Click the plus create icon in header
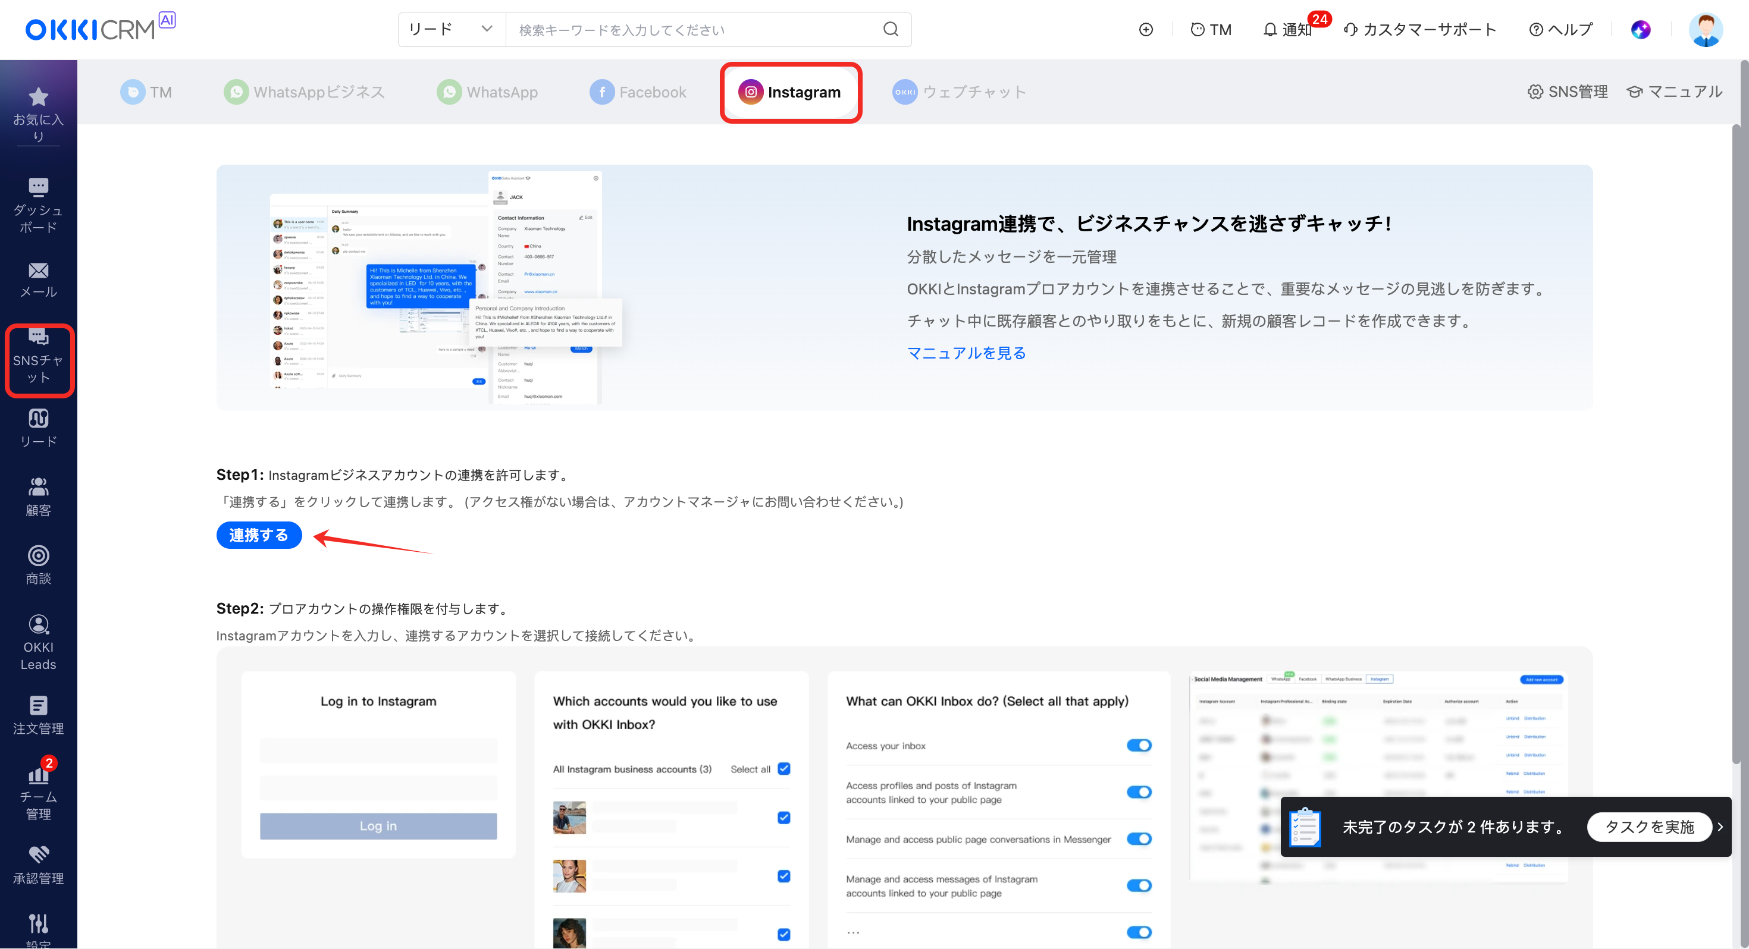Image resolution: width=1749 pixels, height=949 pixels. pyautogui.click(x=1146, y=29)
